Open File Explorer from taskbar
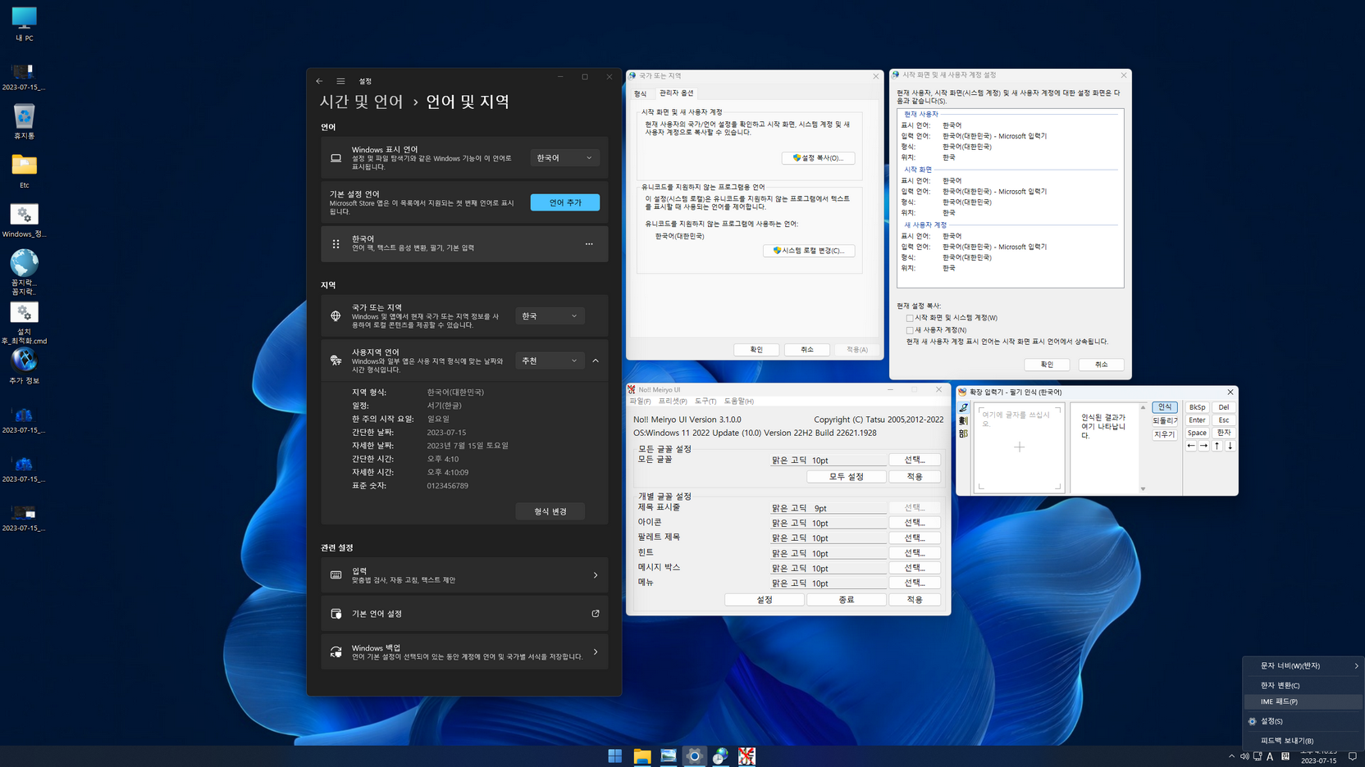The width and height of the screenshot is (1365, 767). click(x=641, y=756)
